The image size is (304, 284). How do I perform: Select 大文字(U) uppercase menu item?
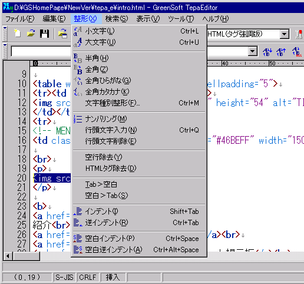pyautogui.click(x=139, y=42)
